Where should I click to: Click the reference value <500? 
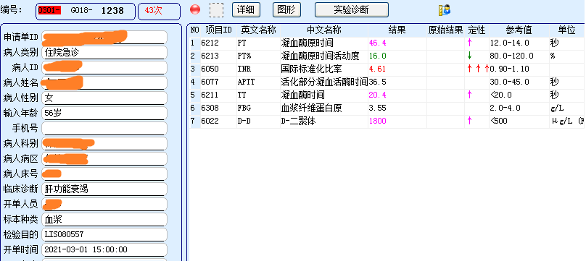click(x=498, y=121)
